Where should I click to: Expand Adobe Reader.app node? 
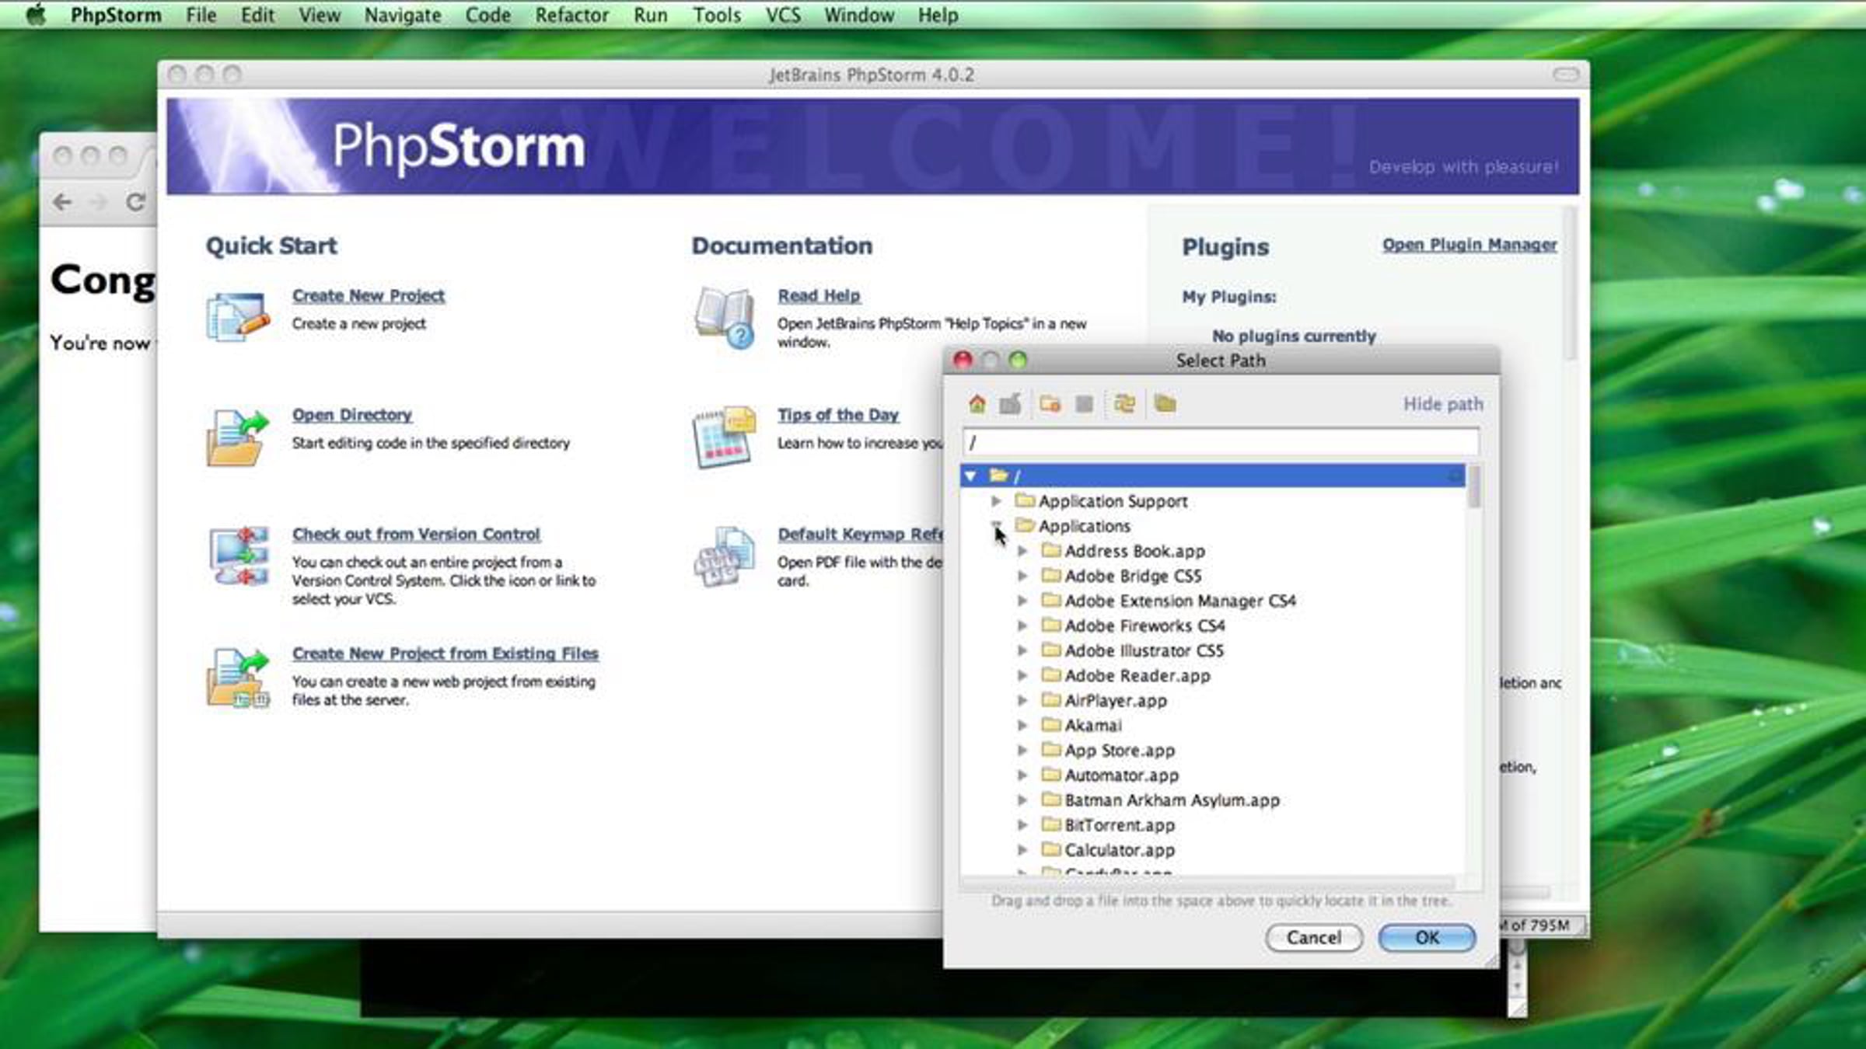(1022, 675)
